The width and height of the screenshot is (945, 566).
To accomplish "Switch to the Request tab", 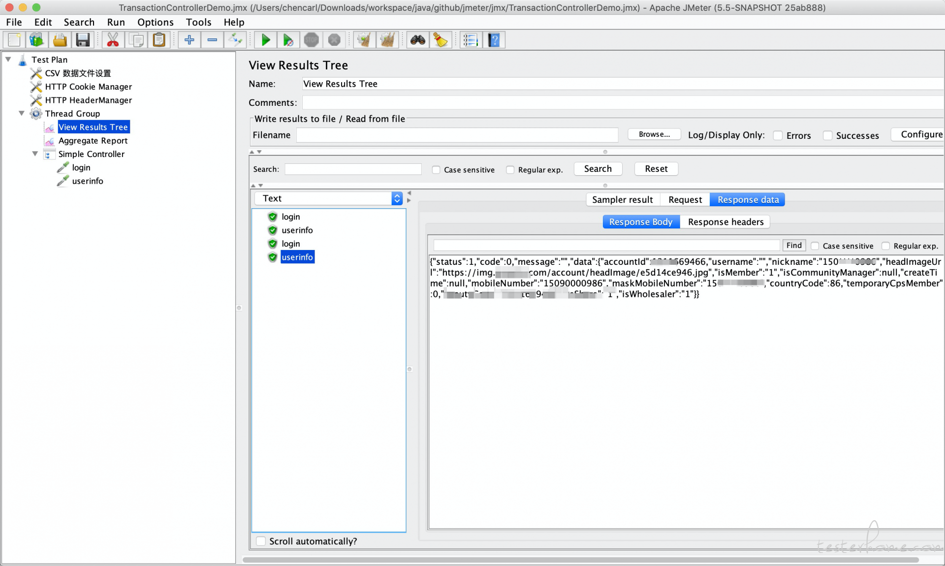I will [685, 199].
